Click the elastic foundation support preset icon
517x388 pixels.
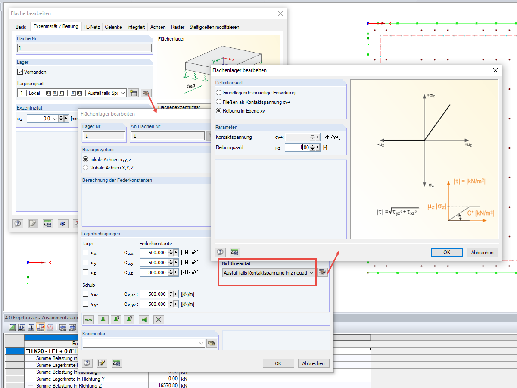point(89,319)
